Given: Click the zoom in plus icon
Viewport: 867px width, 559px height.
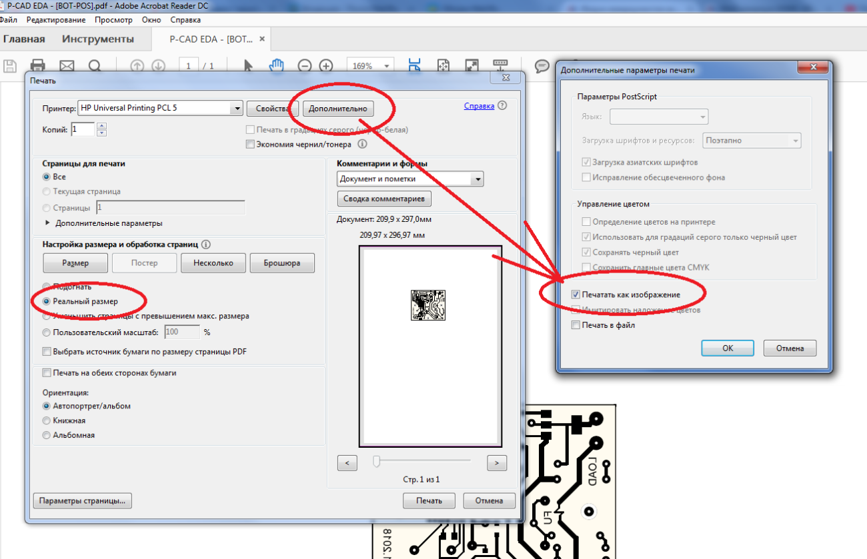Looking at the screenshot, I should pos(326,66).
